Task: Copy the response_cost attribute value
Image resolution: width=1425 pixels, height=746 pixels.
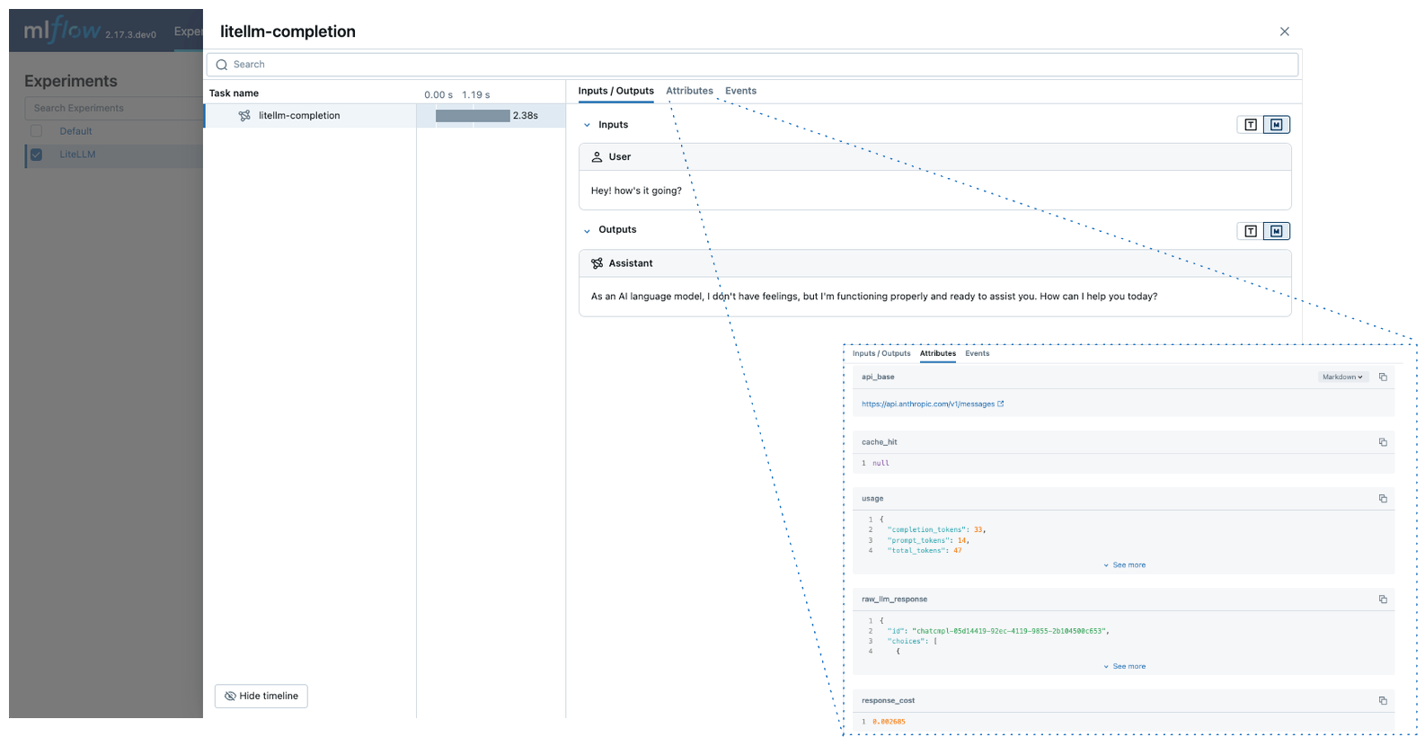Action: (x=1383, y=701)
